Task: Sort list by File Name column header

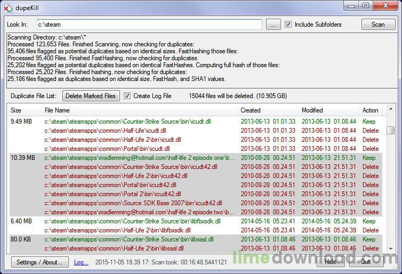Action: pos(139,110)
